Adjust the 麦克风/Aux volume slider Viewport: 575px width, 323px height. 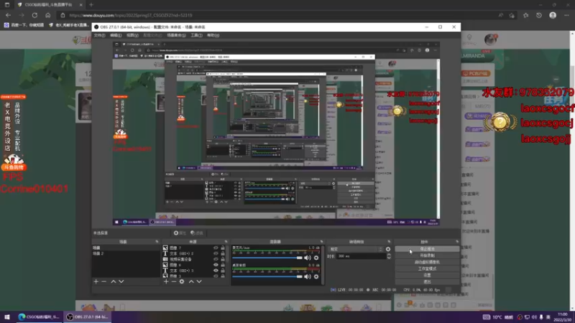coord(267,258)
